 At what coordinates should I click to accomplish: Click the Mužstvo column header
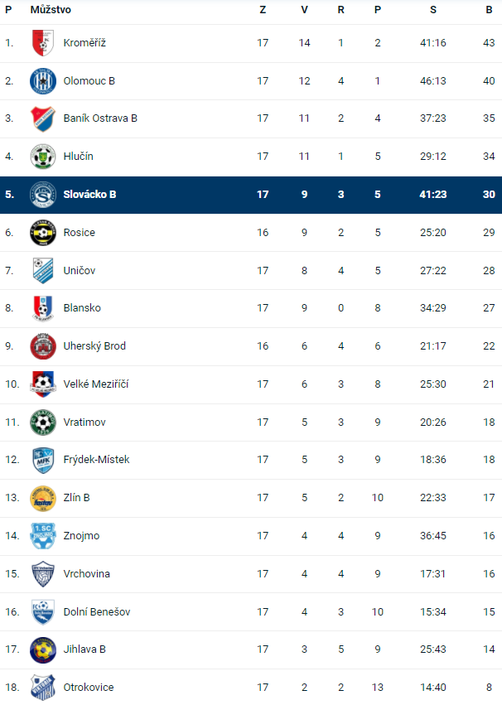pyautogui.click(x=51, y=10)
